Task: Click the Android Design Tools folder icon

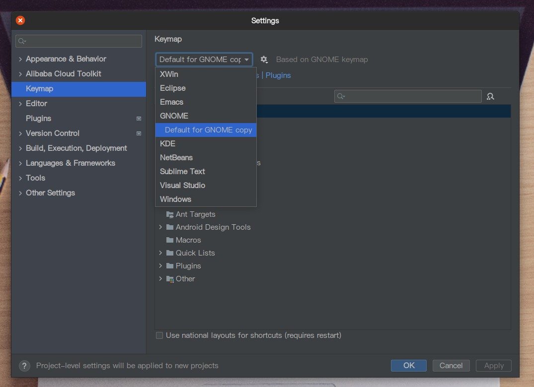Action: pyautogui.click(x=169, y=227)
